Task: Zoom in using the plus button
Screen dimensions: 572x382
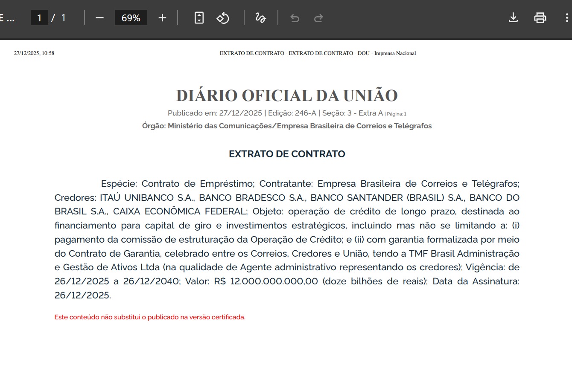Action: click(x=162, y=18)
